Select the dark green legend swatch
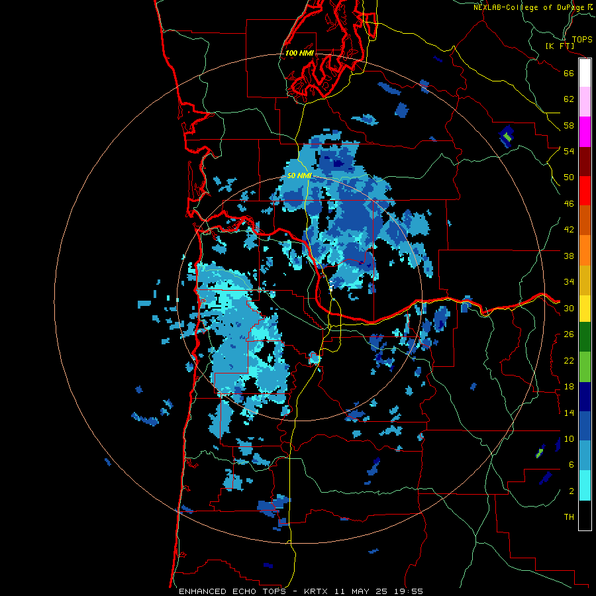 (585, 336)
